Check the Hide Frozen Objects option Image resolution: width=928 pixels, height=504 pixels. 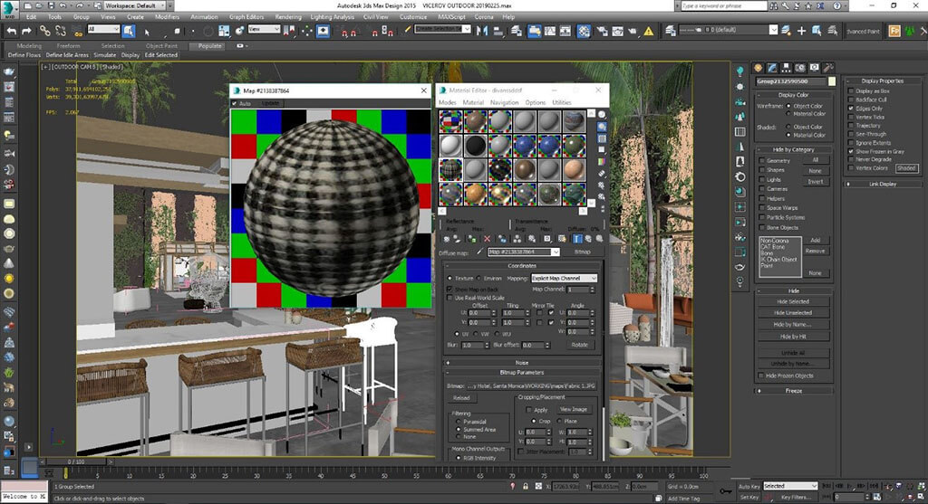(x=761, y=376)
